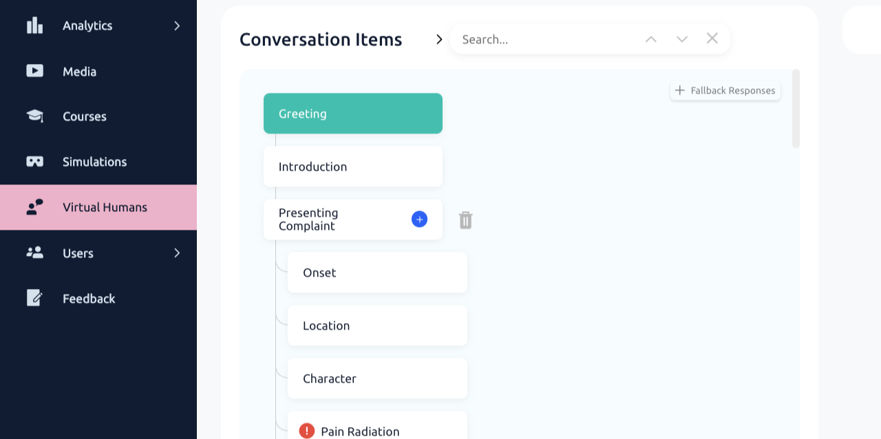Click into the Search input field
881x439 pixels.
pyautogui.click(x=544, y=39)
